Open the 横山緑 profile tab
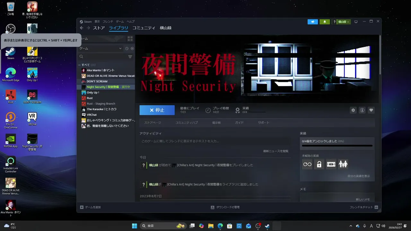This screenshot has width=411, height=231. click(166, 28)
